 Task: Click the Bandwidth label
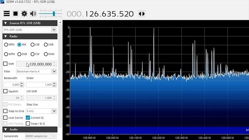tap(11, 78)
